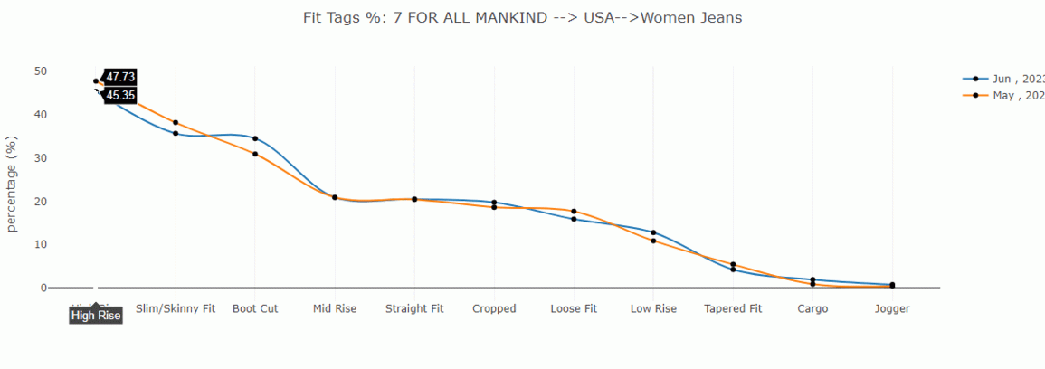1045x369 pixels.
Task: Click the High Rise hover label
Action: pyautogui.click(x=96, y=316)
